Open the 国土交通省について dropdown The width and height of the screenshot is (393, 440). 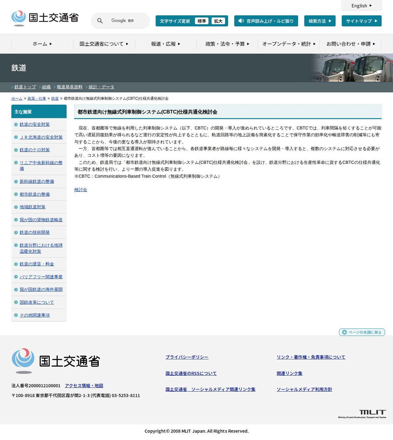[x=104, y=44]
